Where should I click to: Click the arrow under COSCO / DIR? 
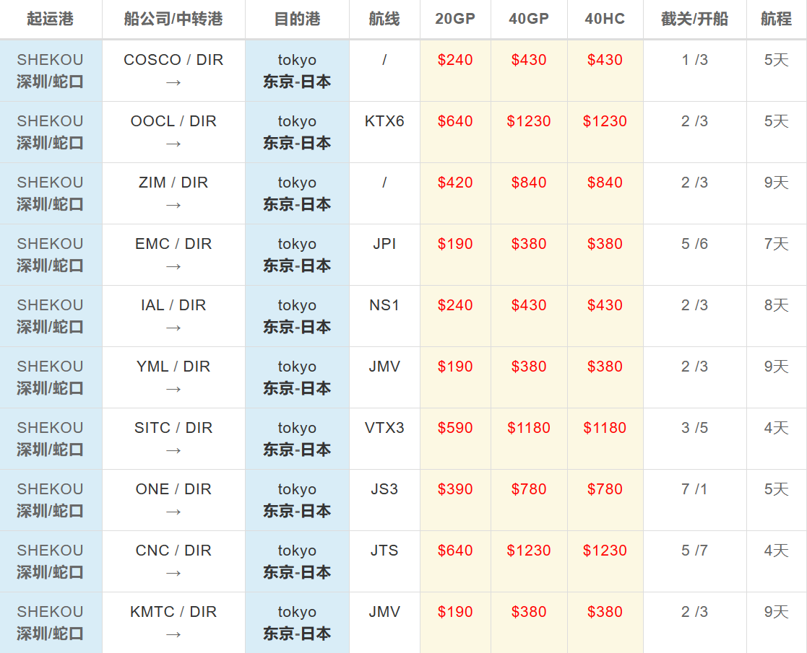click(x=173, y=82)
